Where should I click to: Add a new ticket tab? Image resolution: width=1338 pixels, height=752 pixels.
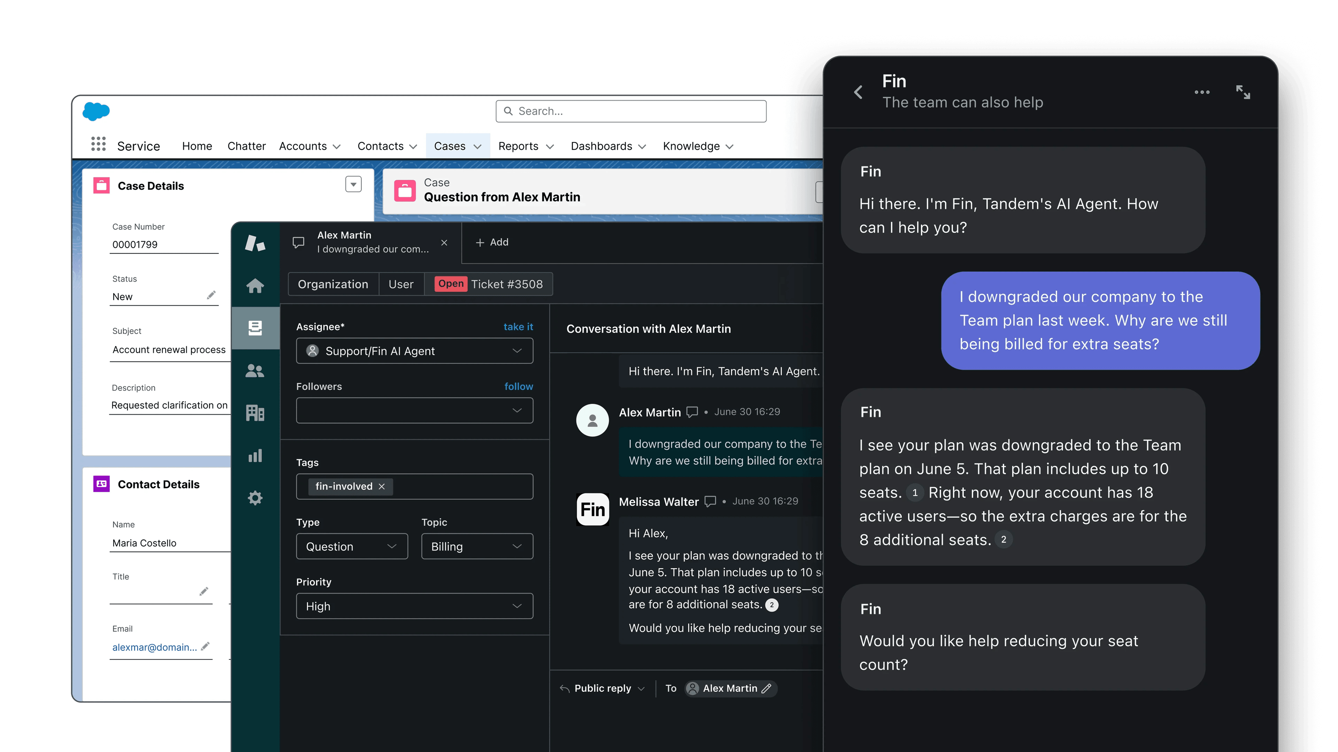[492, 242]
